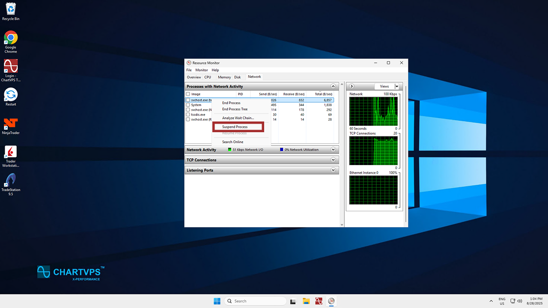Tick the tssdis.exe process checkbox
The image size is (548, 308).
tap(188, 115)
